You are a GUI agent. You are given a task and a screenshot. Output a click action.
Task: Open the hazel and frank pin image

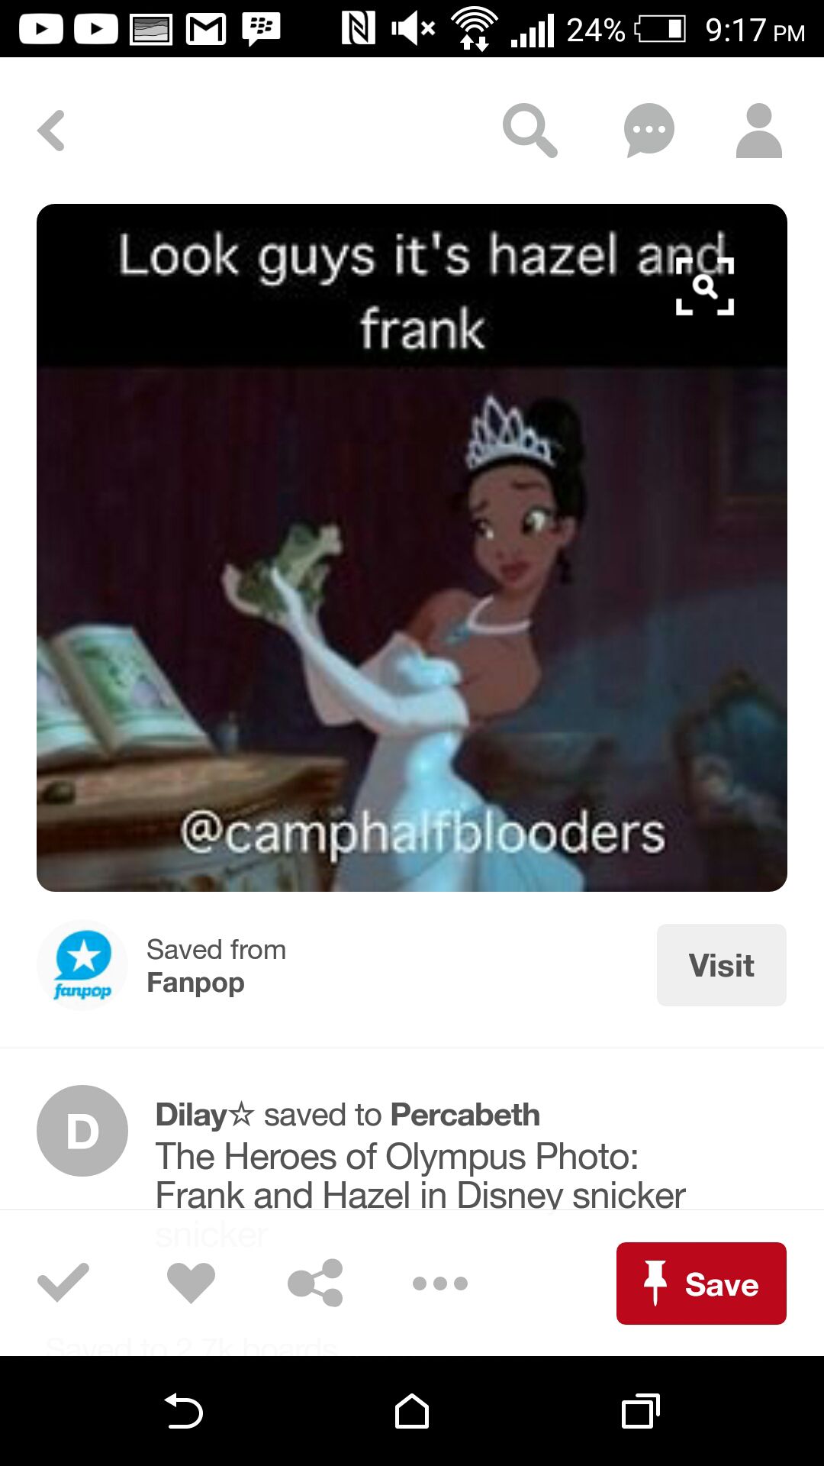click(x=412, y=547)
